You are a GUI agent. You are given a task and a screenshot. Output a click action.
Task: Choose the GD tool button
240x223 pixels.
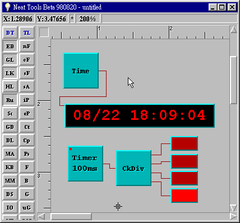point(10,127)
